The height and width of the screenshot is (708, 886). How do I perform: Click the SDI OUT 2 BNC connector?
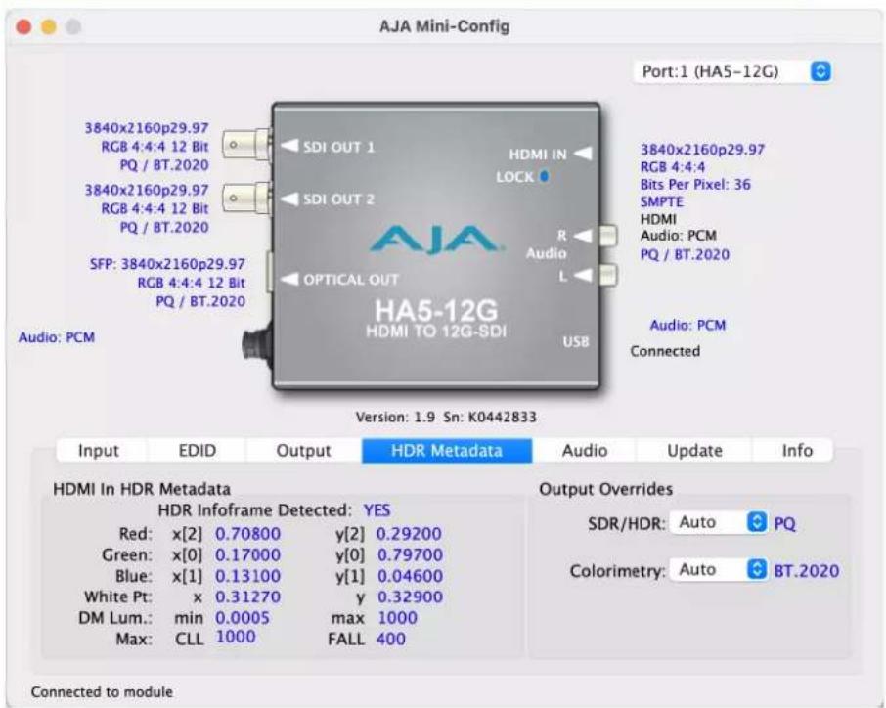(246, 198)
